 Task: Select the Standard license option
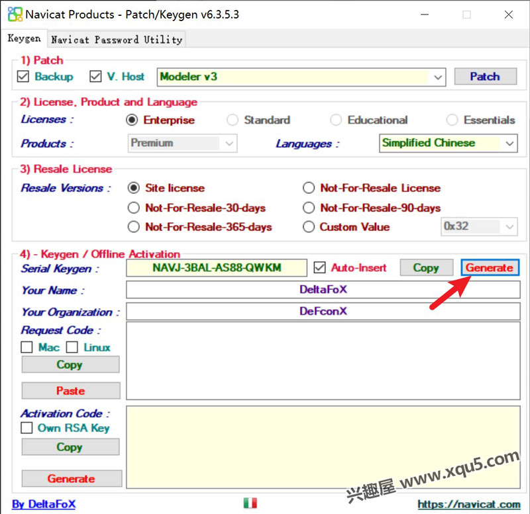tap(233, 120)
